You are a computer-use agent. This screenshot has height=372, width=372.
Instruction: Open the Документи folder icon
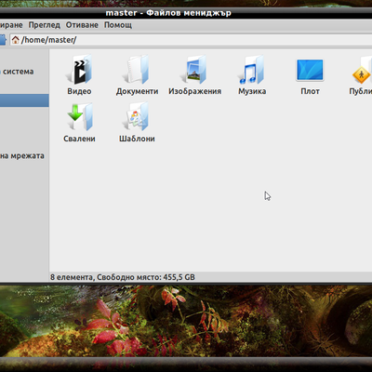pos(137,70)
